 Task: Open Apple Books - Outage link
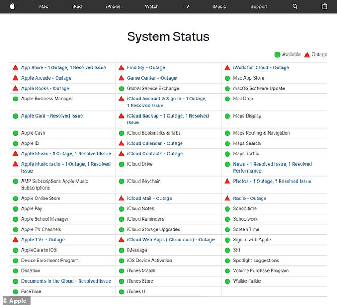coord(45,88)
